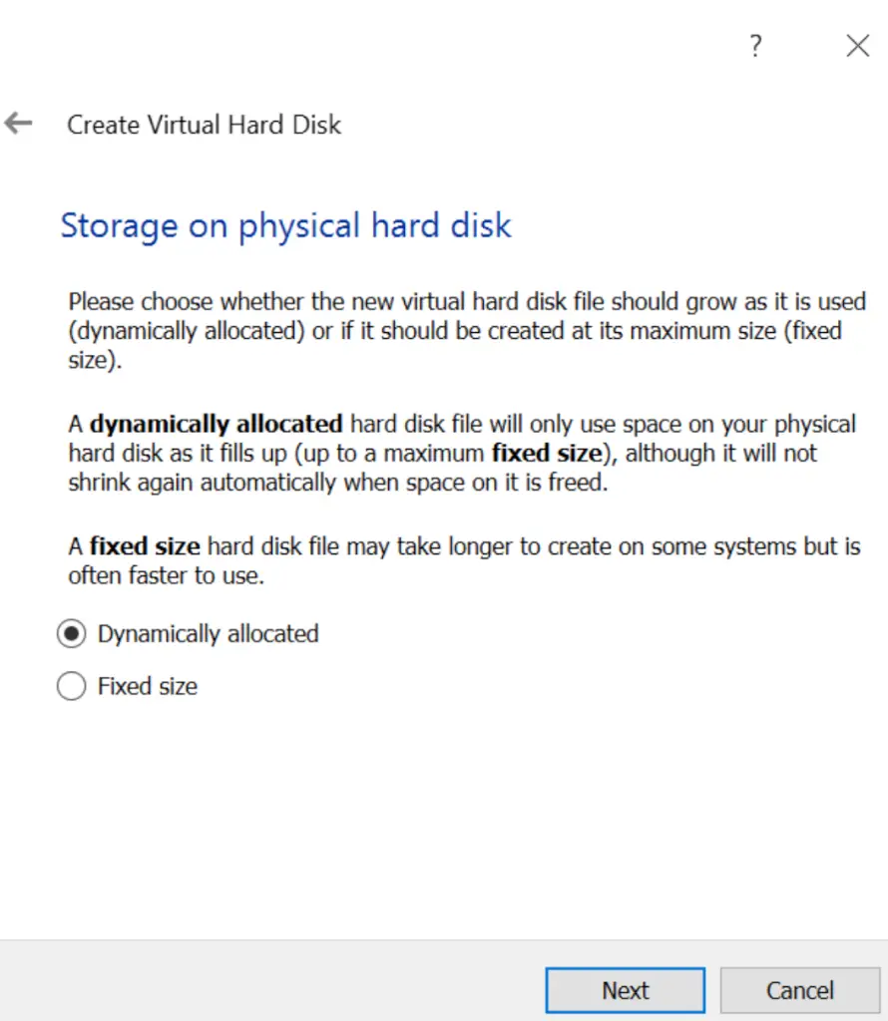The height and width of the screenshot is (1021, 888).
Task: Click the Storage on physical hard disk heading
Action: coord(286,225)
